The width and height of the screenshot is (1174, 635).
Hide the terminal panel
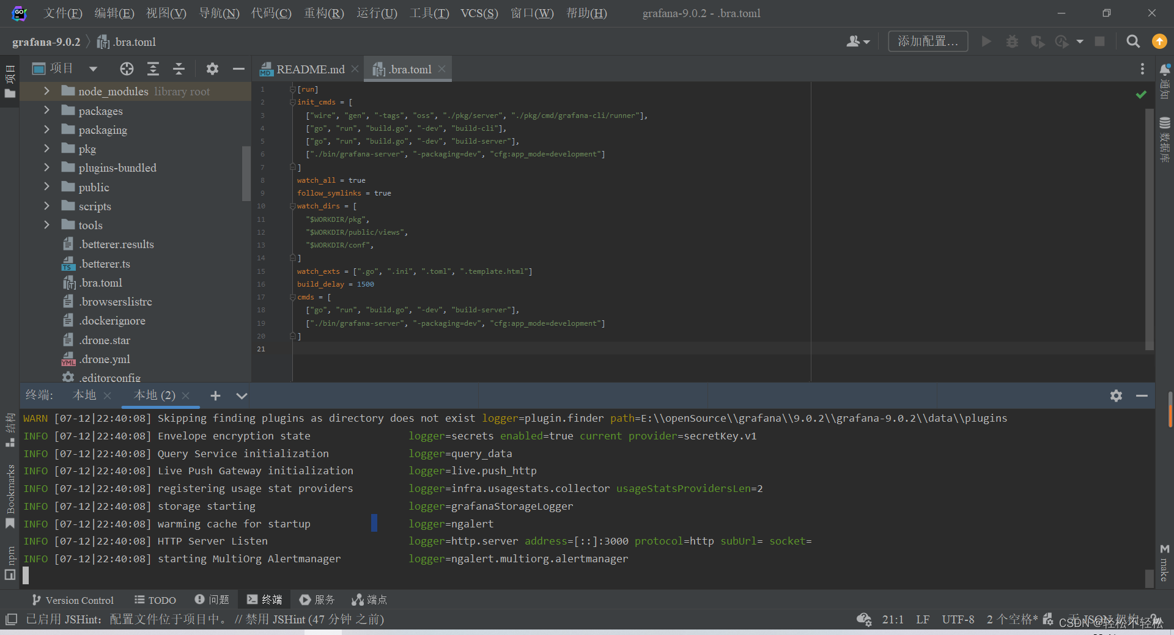point(1142,396)
